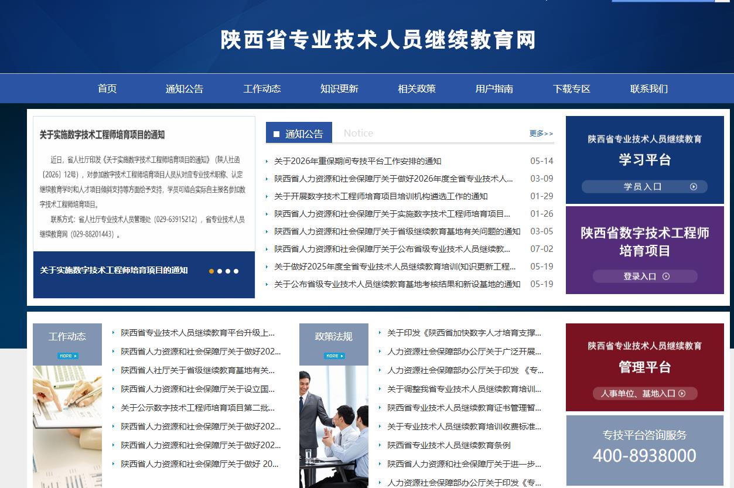
Task: Open the 关于实施数字技术工程师培育项目的通知 headline
Action: click(x=102, y=135)
